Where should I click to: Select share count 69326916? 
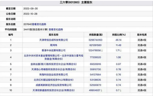tap(95, 64)
